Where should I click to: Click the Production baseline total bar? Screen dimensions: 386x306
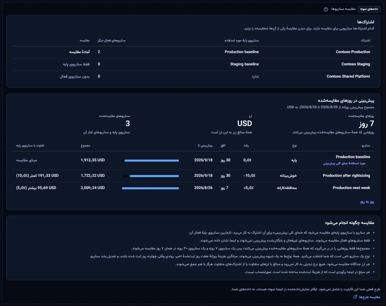click(152, 160)
